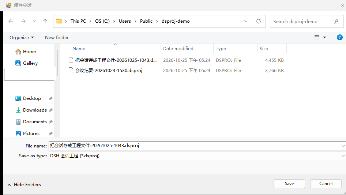Click the pin icon beside Desktop
Screen dimensions: 346x195
pos(51,98)
